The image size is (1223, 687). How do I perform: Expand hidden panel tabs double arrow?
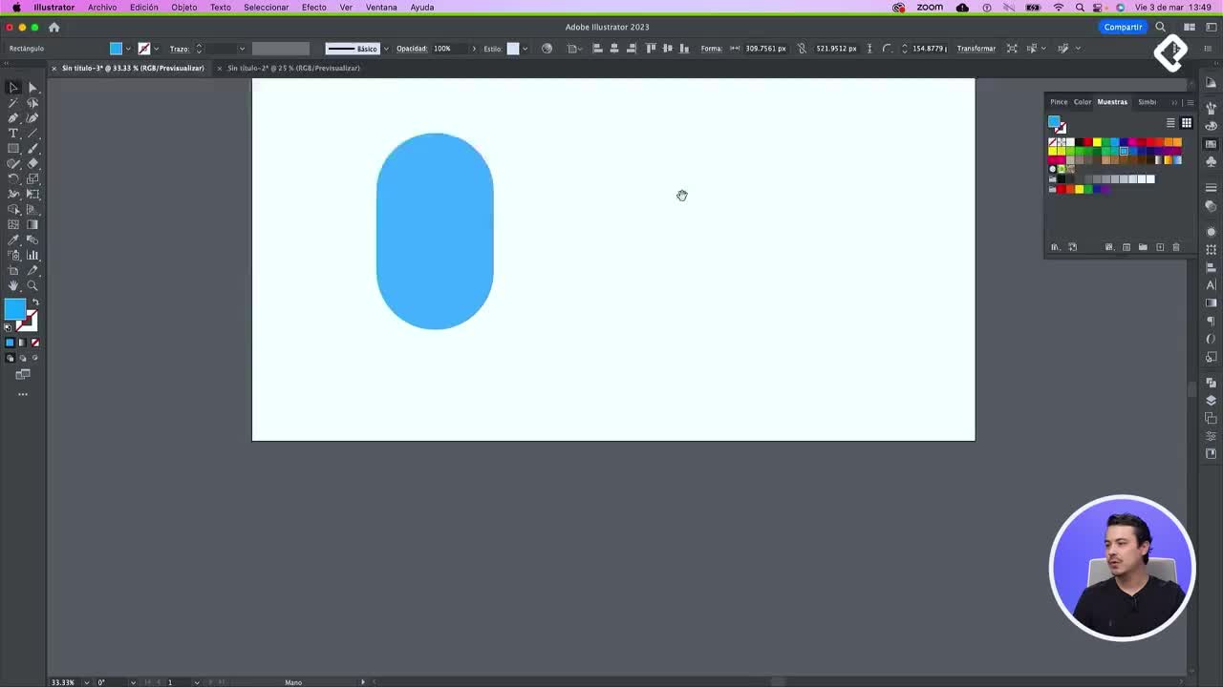[x=1174, y=102]
